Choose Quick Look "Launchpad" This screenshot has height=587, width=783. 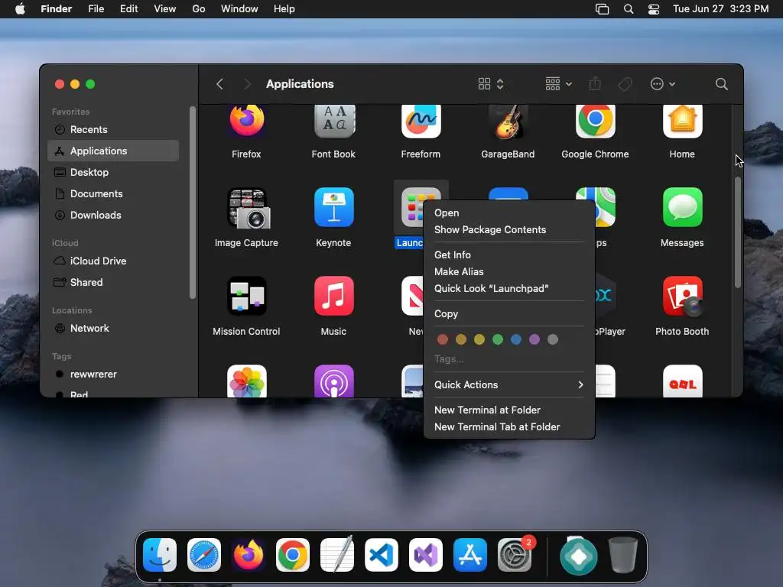508,288
